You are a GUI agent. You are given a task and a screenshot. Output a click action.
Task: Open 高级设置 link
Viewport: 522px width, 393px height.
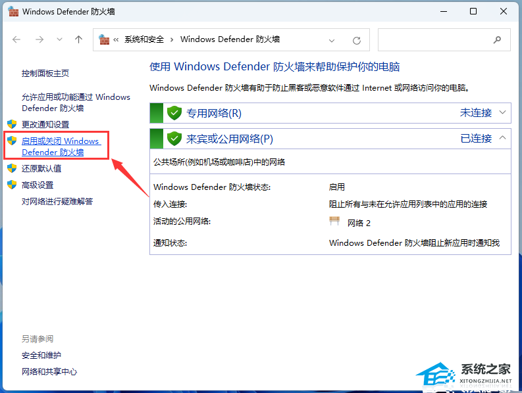tap(38, 185)
